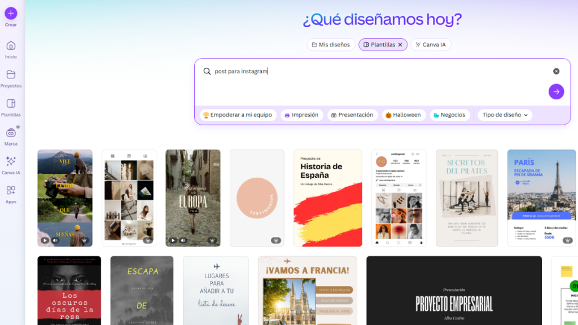Filter by the Impresión chip
Image resolution: width=578 pixels, height=325 pixels.
click(x=301, y=115)
